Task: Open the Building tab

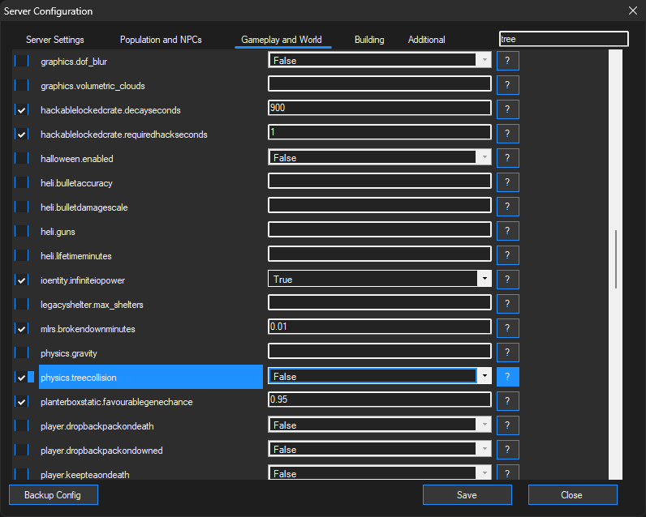Action: [x=369, y=40]
